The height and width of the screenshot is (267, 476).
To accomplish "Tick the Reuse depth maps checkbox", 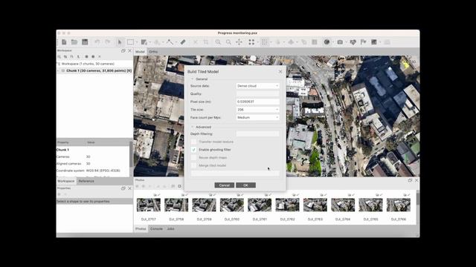I will [x=193, y=157].
